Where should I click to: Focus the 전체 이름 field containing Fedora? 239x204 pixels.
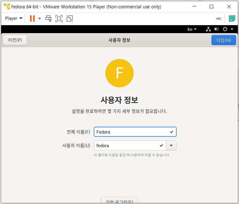135,132
